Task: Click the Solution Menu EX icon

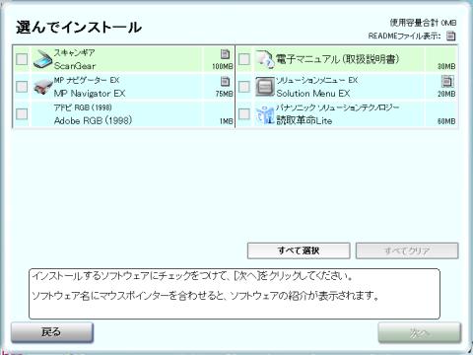Action: pyautogui.click(x=265, y=87)
